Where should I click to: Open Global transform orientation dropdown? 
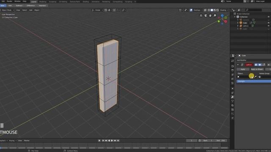pos(97,10)
